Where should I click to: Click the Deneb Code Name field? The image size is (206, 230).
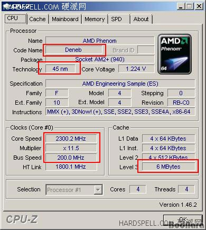coord(73,50)
